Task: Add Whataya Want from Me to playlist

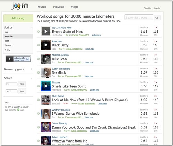Action: [x=38, y=141]
